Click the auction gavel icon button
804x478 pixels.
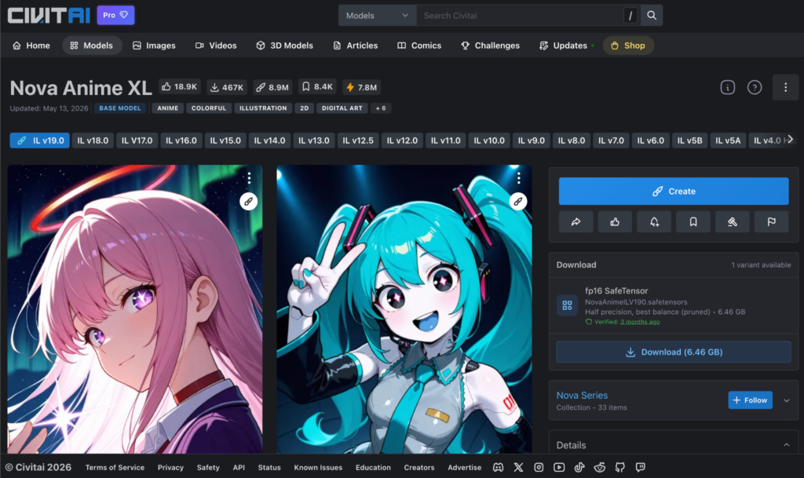pos(733,222)
